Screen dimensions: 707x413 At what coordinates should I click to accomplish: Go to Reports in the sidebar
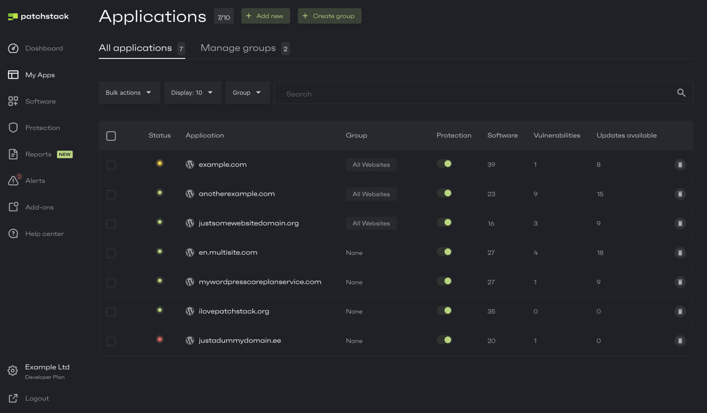coord(38,154)
